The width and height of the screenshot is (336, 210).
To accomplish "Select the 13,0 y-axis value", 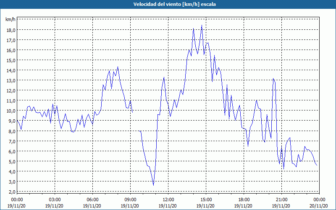I will click(x=11, y=81).
